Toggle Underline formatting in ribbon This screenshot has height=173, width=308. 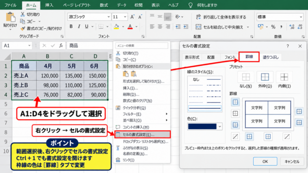pos(87,26)
